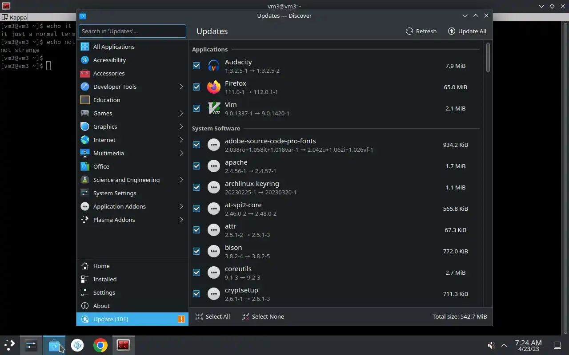Expand the Plasma Addons arrow
The width and height of the screenshot is (569, 355).
point(181,220)
